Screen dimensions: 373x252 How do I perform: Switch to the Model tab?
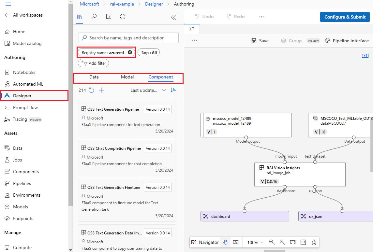click(127, 77)
